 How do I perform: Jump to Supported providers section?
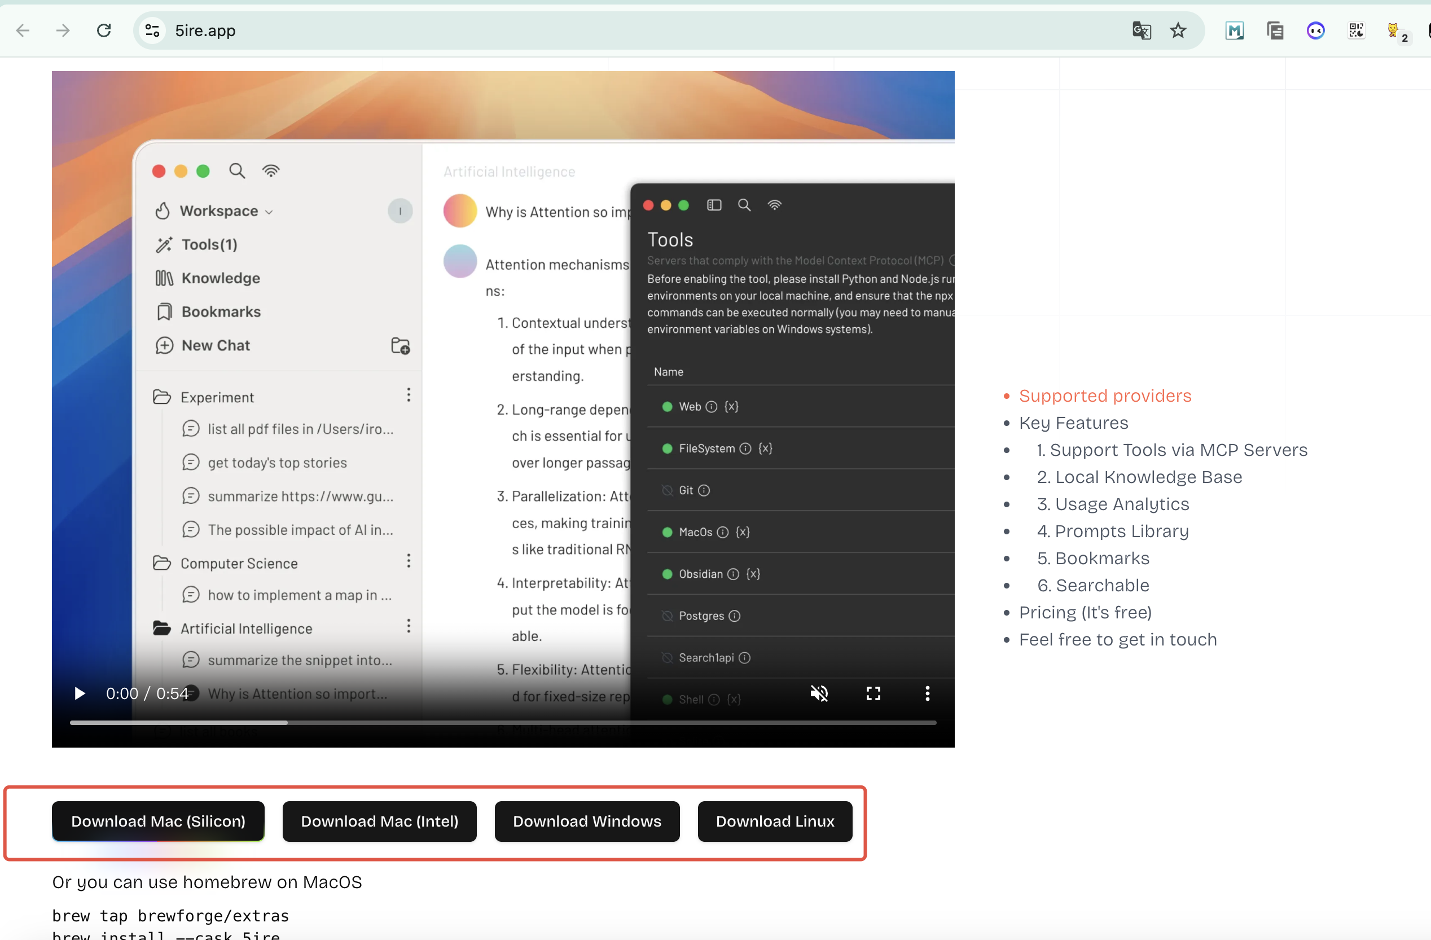(x=1105, y=396)
